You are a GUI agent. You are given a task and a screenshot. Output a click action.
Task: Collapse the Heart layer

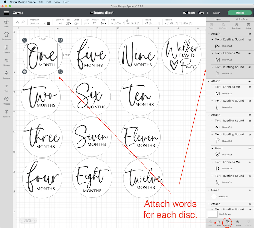(x=212, y=148)
